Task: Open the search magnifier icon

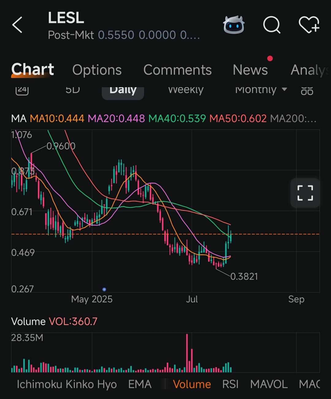Action: (x=272, y=25)
